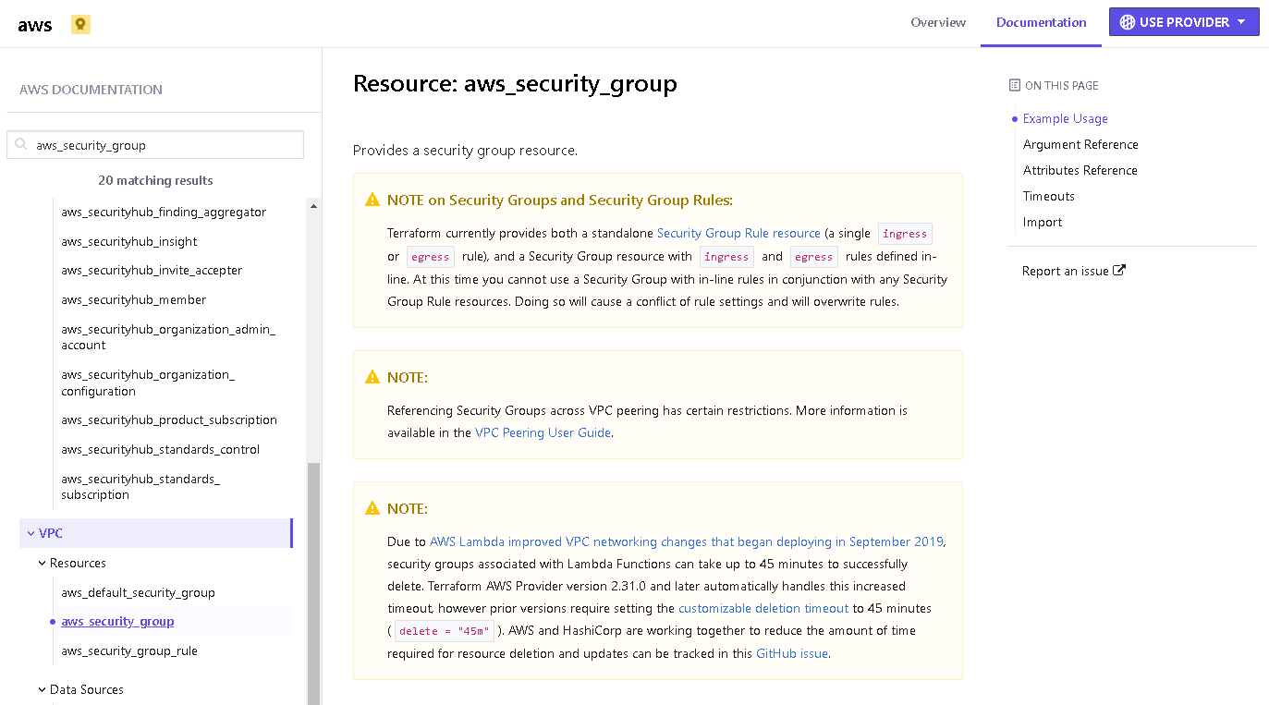Click the yellow official provider badge icon
The height and width of the screenshot is (705, 1269).
[81, 25]
